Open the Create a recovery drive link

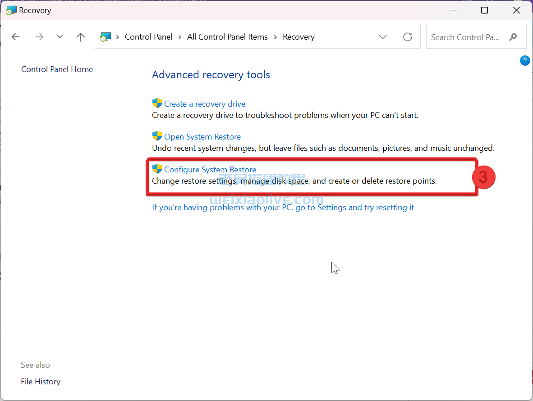pos(204,104)
